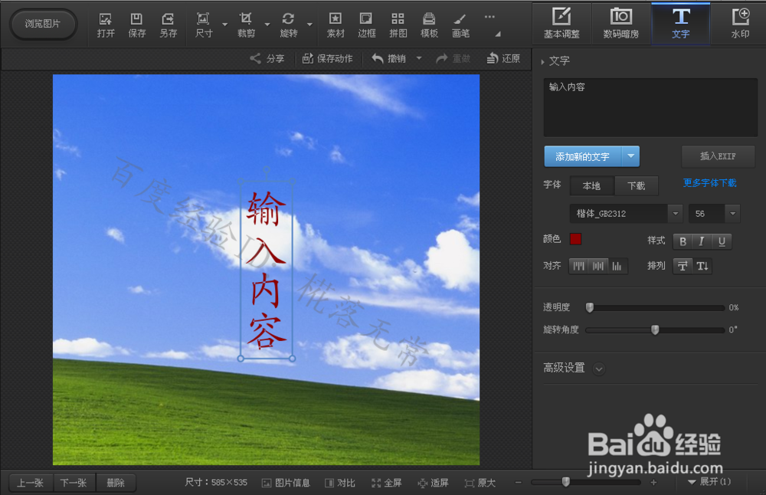Open the 尺寸 dropdown arrow
Screen dimensions: 766x495
coord(224,25)
